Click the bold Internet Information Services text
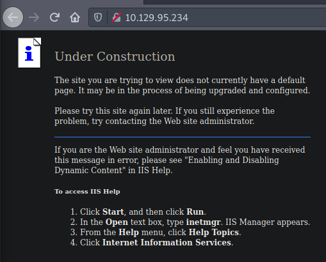Screen dimensions: 326x262 click(x=167, y=242)
